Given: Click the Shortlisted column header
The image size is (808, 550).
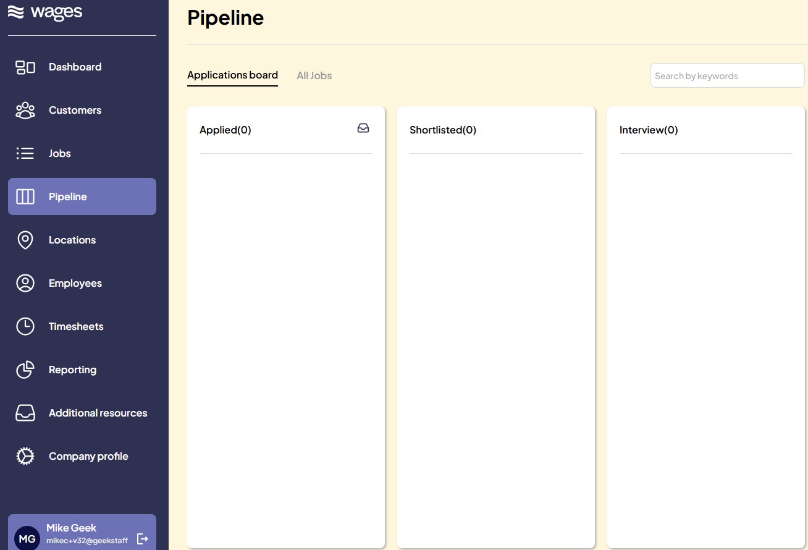Looking at the screenshot, I should (443, 130).
